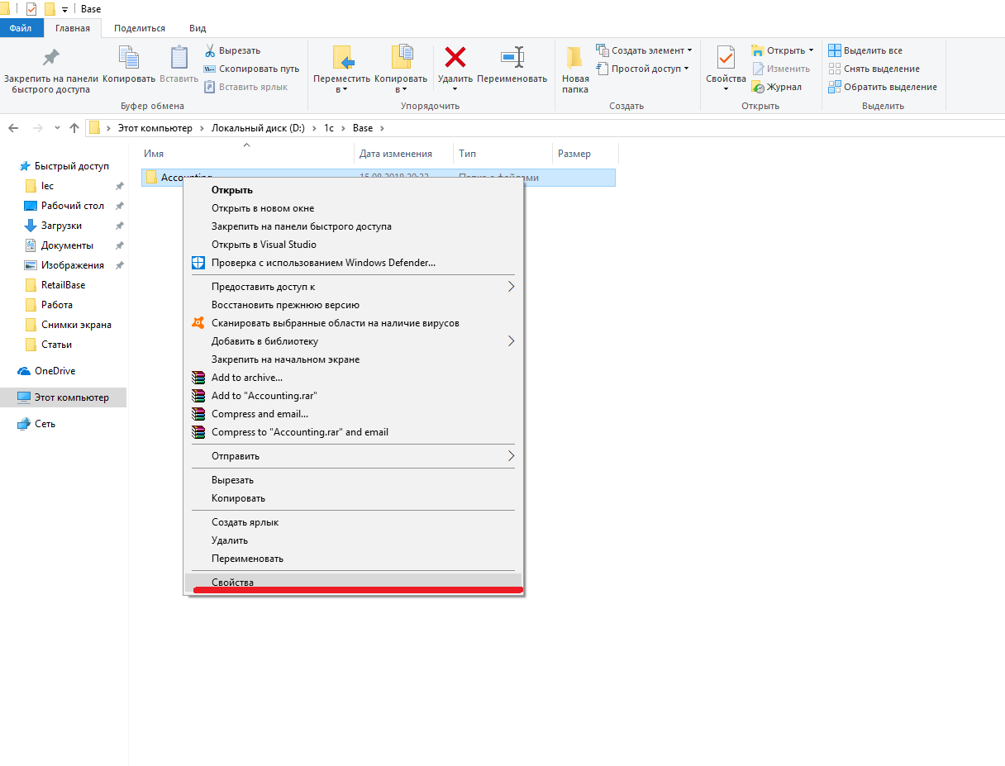The height and width of the screenshot is (766, 1005).
Task: Switch to the Вид ribbon tab
Action: point(198,28)
